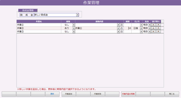181x98 pixels.
Task: Select the 作業③ task name field
Action: click(x=39, y=31)
